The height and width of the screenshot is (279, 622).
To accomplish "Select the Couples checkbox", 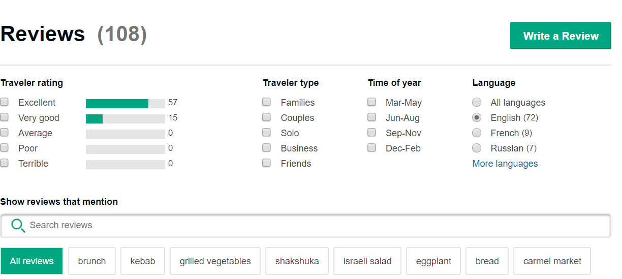I will (x=267, y=117).
